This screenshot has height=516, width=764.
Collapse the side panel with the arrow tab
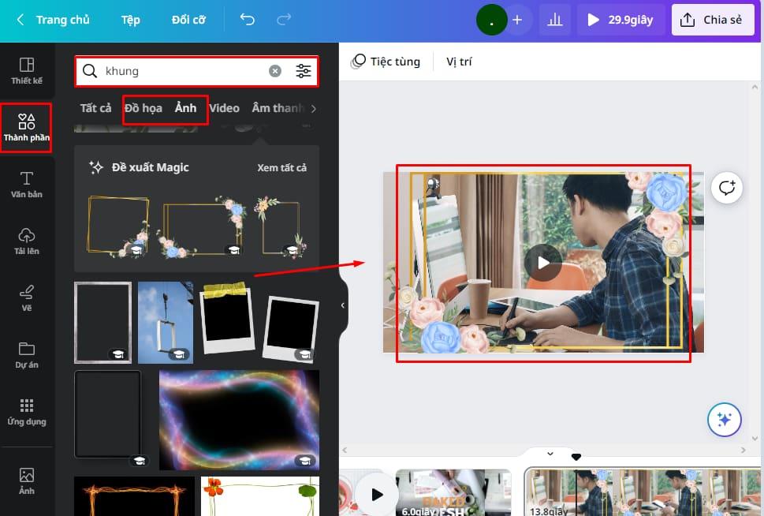click(x=342, y=305)
